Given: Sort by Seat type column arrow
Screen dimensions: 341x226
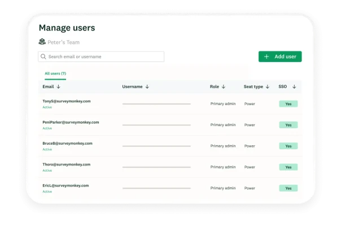Looking at the screenshot, I should pos(268,86).
